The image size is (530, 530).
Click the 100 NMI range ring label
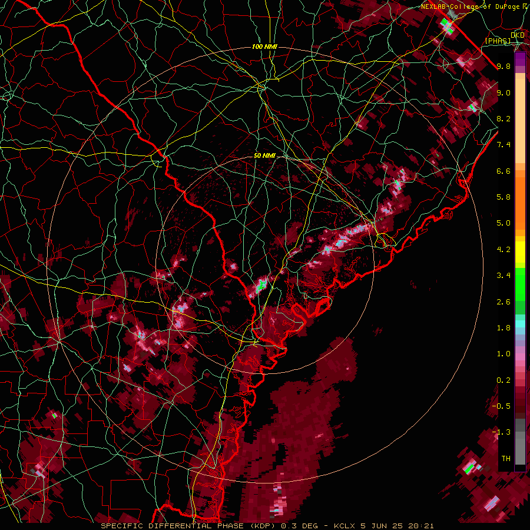(x=264, y=47)
